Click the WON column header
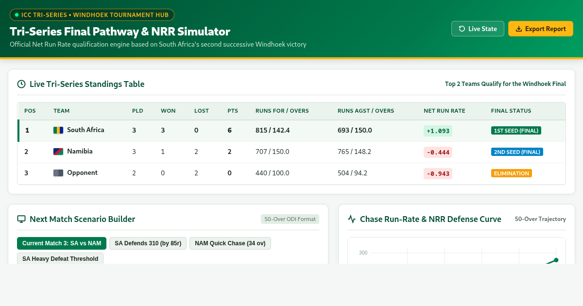 pos(168,111)
